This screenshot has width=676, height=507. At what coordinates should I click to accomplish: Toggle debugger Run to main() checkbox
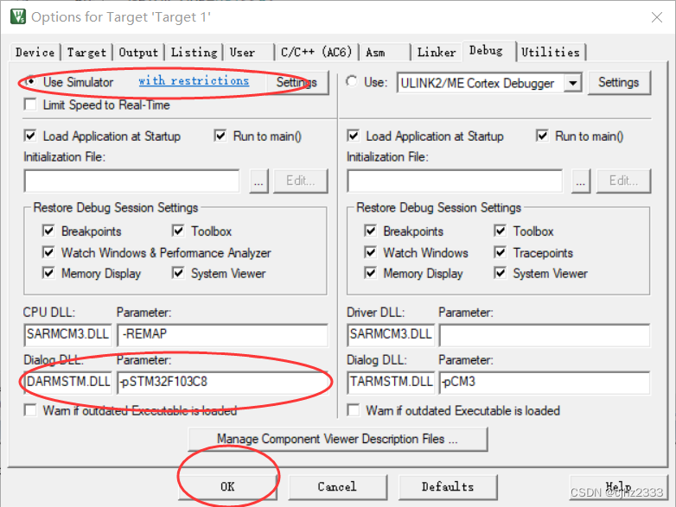542,136
